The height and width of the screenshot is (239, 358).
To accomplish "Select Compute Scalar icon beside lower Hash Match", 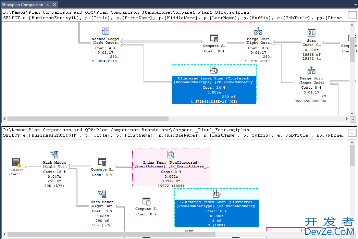I will click(147, 202).
